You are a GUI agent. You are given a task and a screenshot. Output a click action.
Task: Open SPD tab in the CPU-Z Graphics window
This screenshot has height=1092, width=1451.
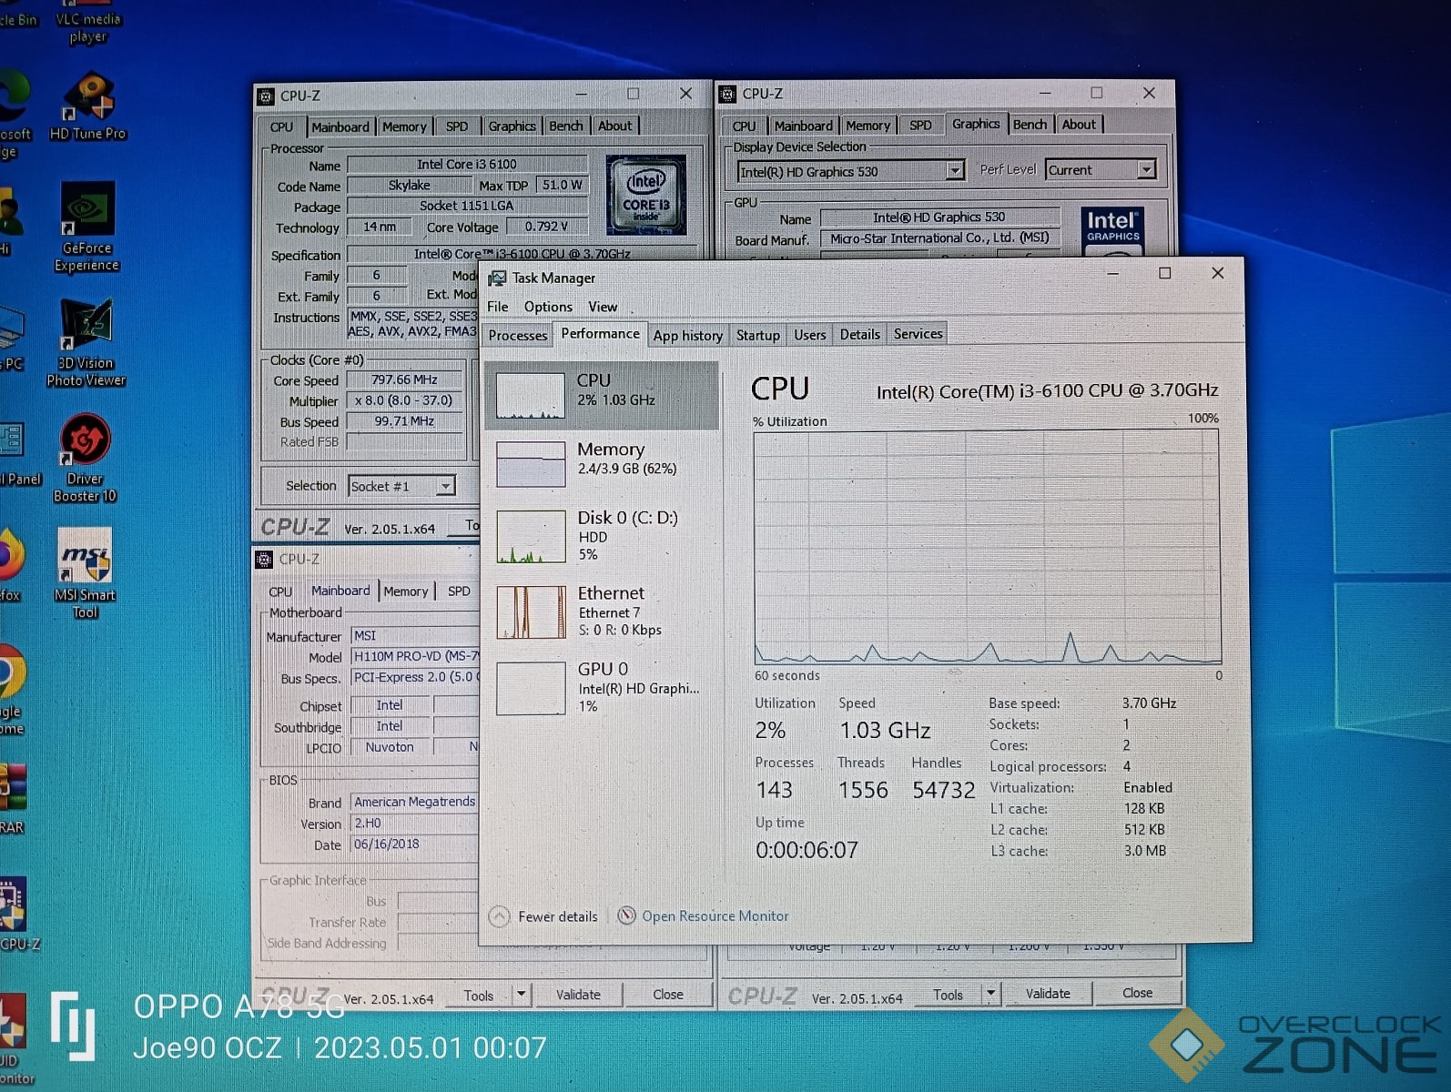[x=920, y=125]
